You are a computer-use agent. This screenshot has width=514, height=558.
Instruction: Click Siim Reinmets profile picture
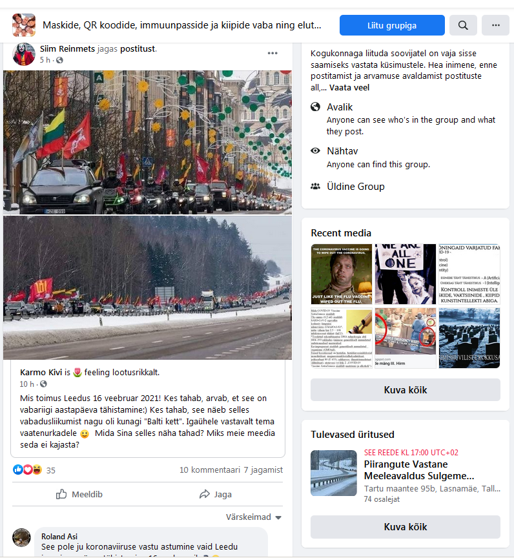pos(24,54)
